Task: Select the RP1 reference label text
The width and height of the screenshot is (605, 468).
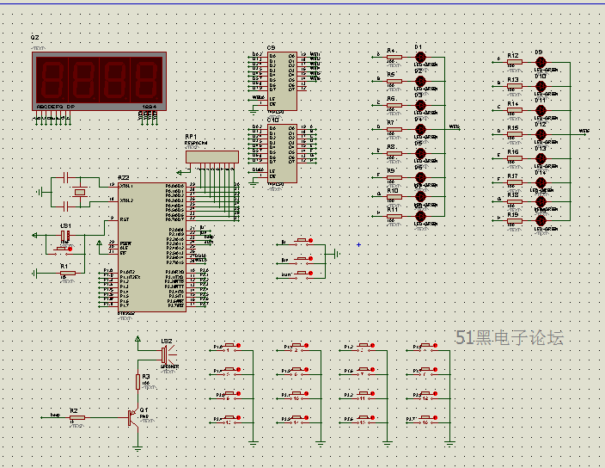Action: 191,137
